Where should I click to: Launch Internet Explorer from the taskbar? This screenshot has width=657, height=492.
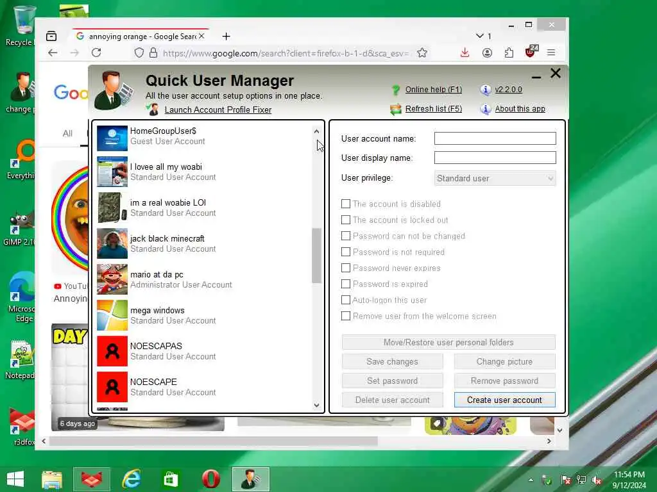click(132, 479)
